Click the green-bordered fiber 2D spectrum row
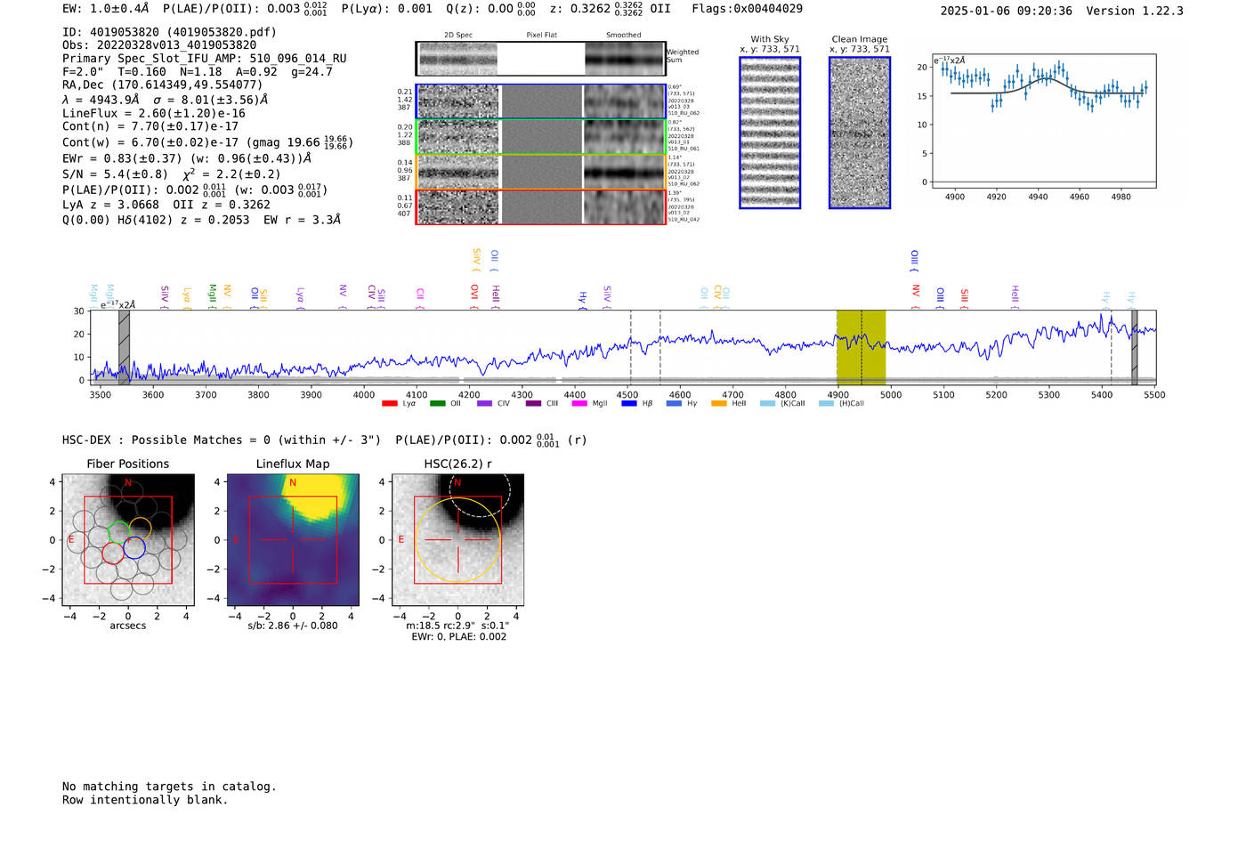 540,137
